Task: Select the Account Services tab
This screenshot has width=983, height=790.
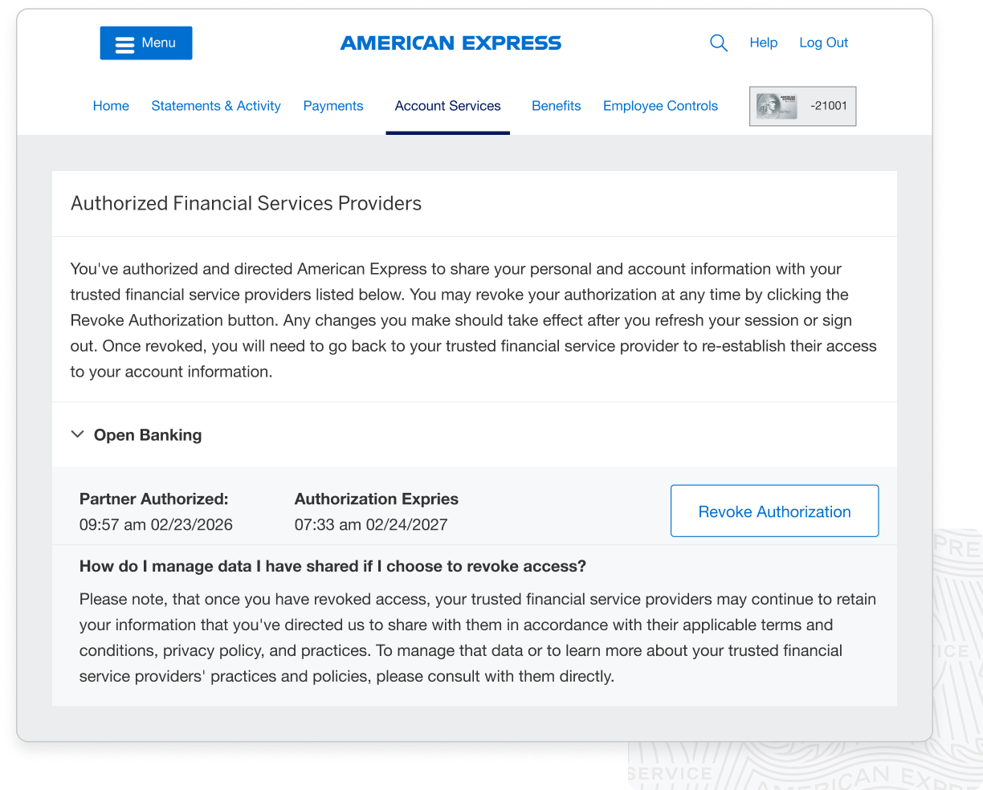Action: [x=447, y=105]
